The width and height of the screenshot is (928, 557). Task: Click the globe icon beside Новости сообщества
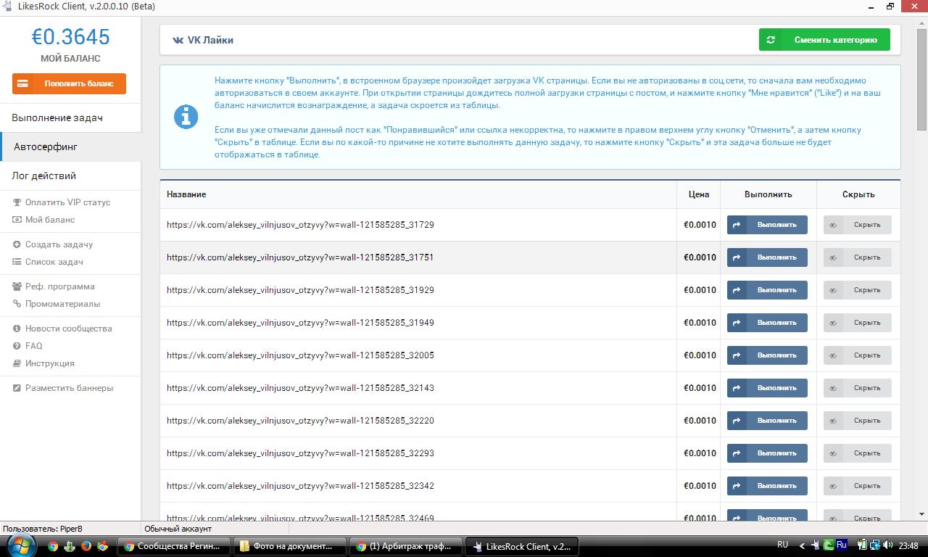[x=17, y=329]
